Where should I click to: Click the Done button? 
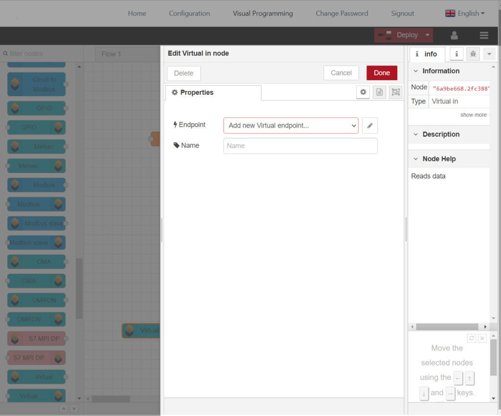point(382,73)
